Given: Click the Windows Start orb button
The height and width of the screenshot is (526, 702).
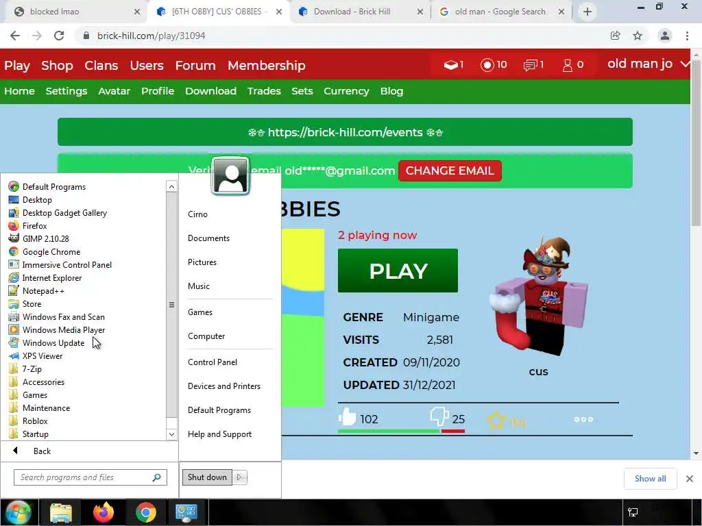Looking at the screenshot, I should pos(17,512).
